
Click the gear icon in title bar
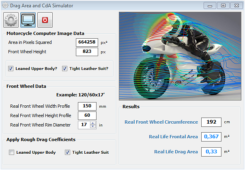tap(5, 5)
